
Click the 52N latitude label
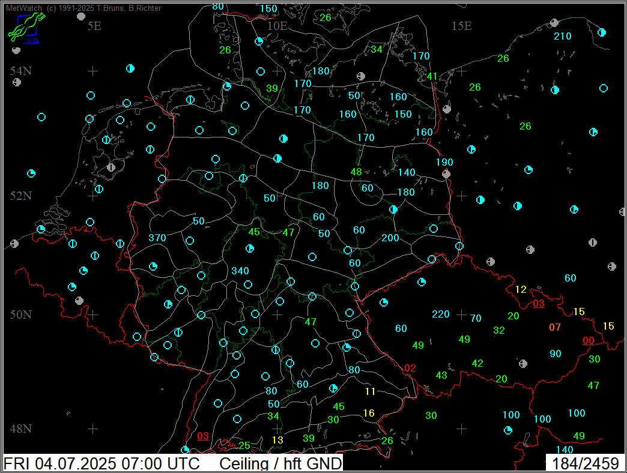pos(21,196)
